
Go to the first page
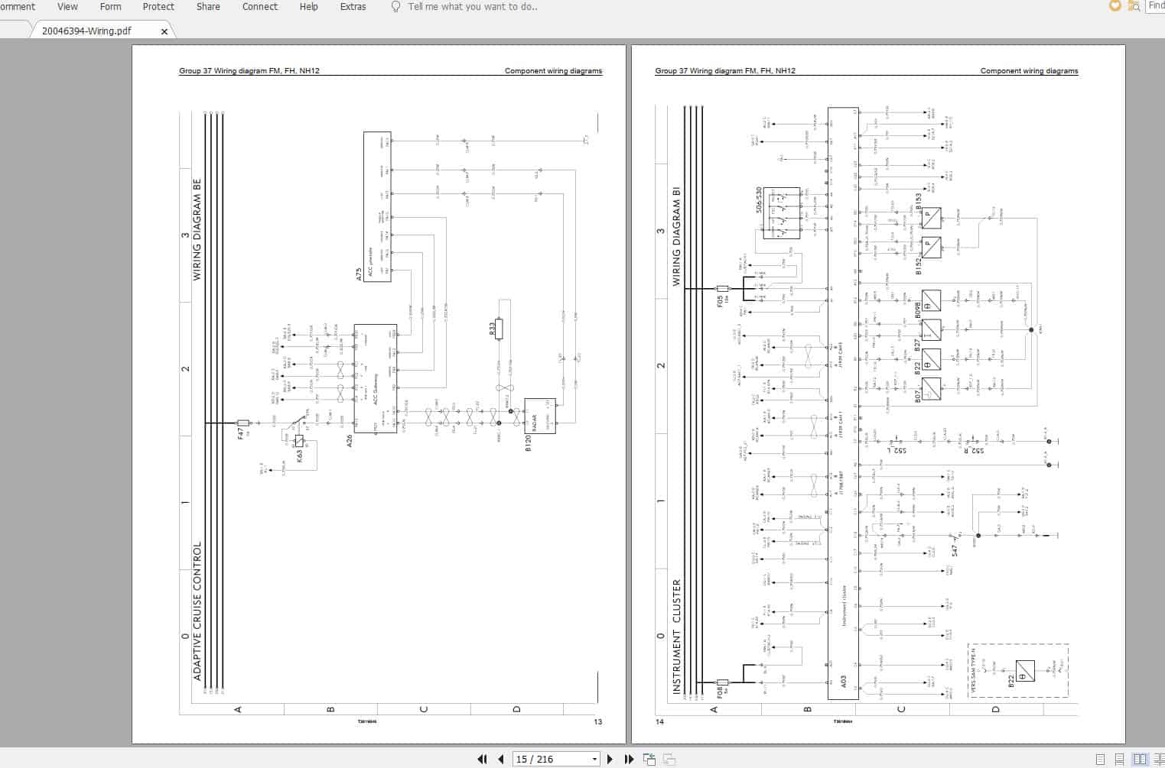pyautogui.click(x=482, y=759)
